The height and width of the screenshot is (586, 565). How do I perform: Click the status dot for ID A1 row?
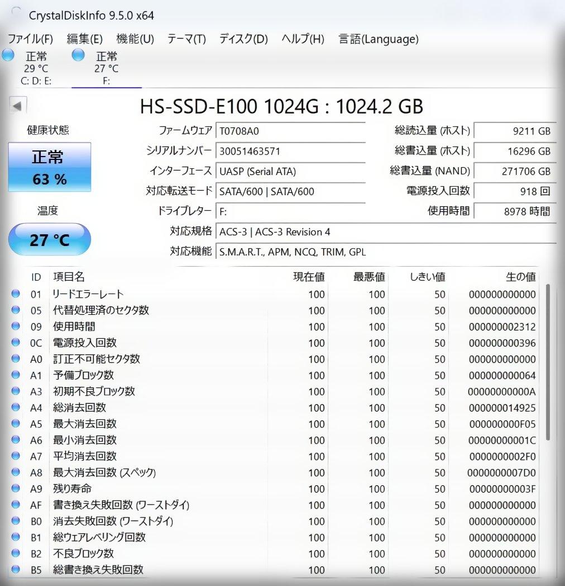[16, 375]
